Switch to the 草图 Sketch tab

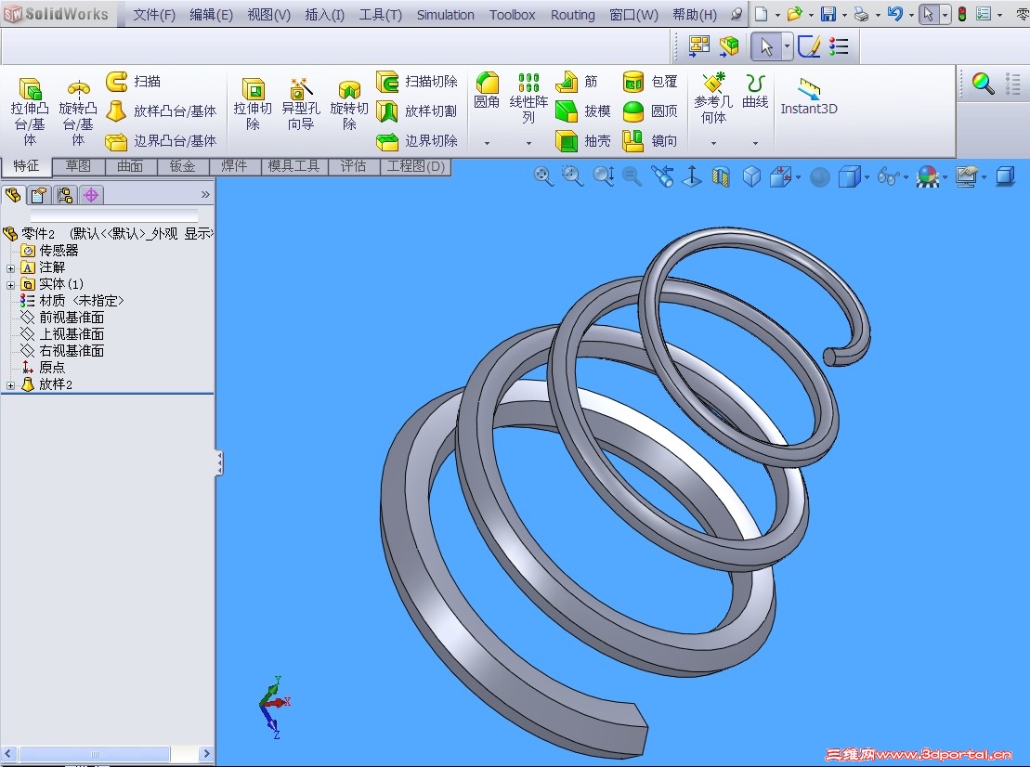click(78, 166)
